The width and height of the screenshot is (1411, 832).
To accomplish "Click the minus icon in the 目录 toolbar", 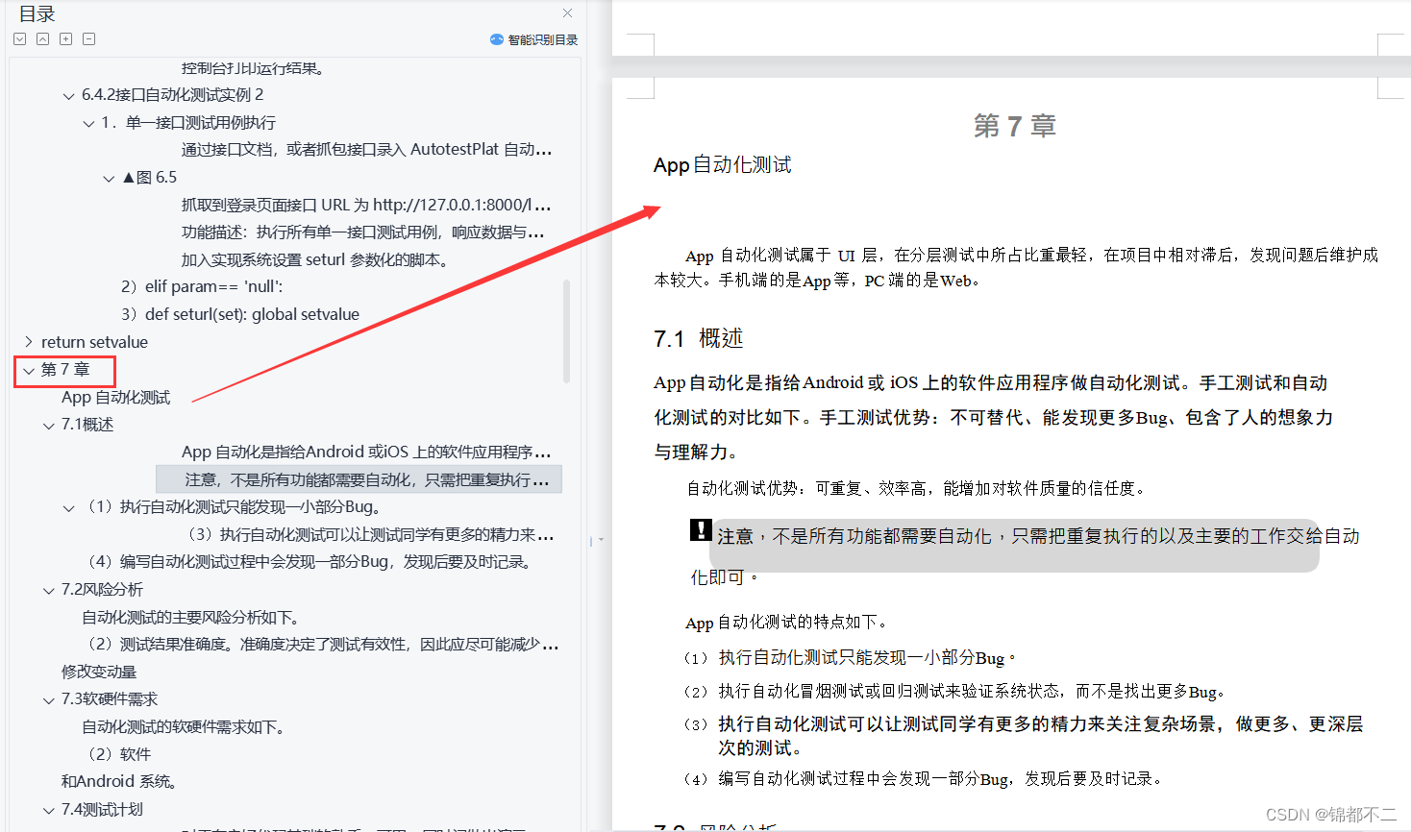I will (89, 39).
